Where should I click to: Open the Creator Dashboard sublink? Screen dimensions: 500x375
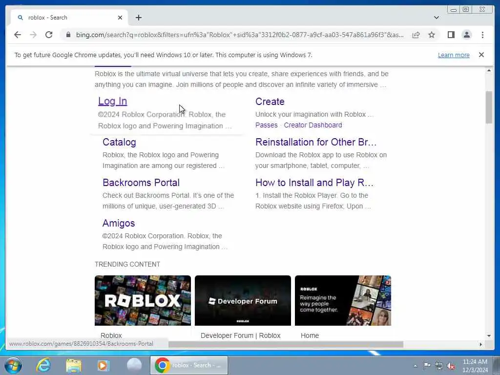[x=313, y=125]
